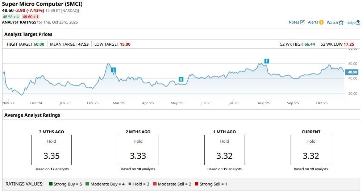Click the Strong Sell red swatch
This screenshot has width=362, height=192.
point(196,184)
